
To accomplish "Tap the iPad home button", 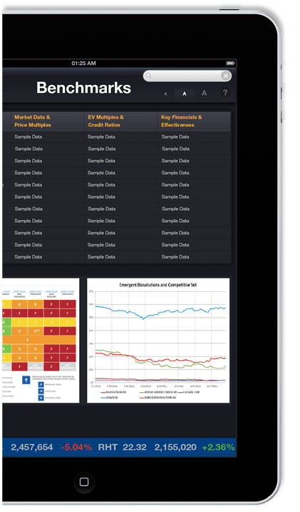I will click(x=84, y=482).
